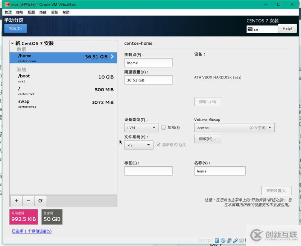Click the add mount point plus button
Image resolution: width=301 pixels, height=246 pixels.
point(17,201)
